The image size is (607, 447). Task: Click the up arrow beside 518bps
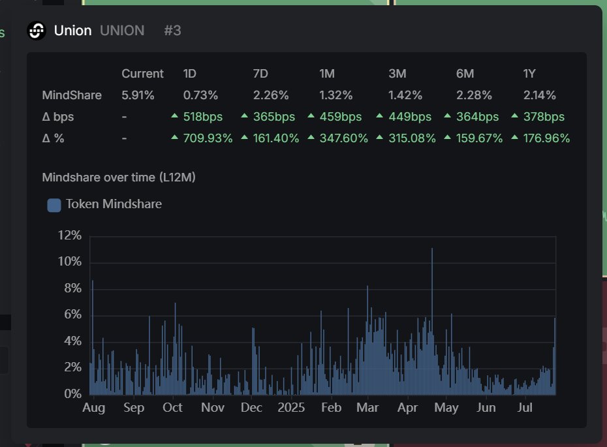[x=174, y=116]
